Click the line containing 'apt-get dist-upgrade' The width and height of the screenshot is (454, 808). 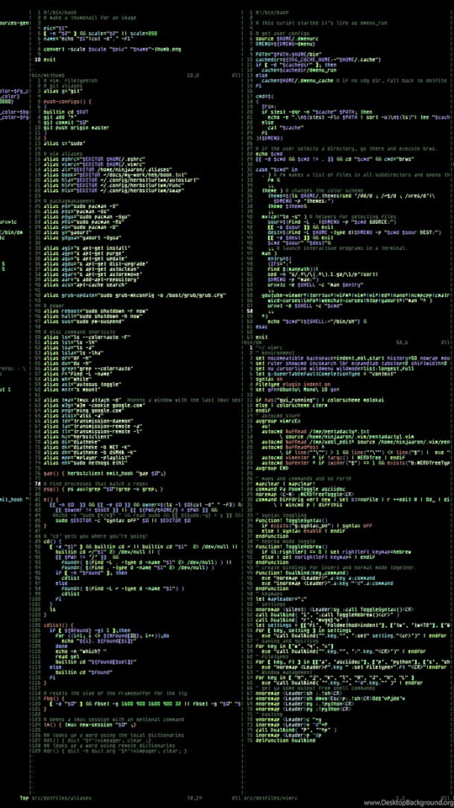[x=94, y=265]
